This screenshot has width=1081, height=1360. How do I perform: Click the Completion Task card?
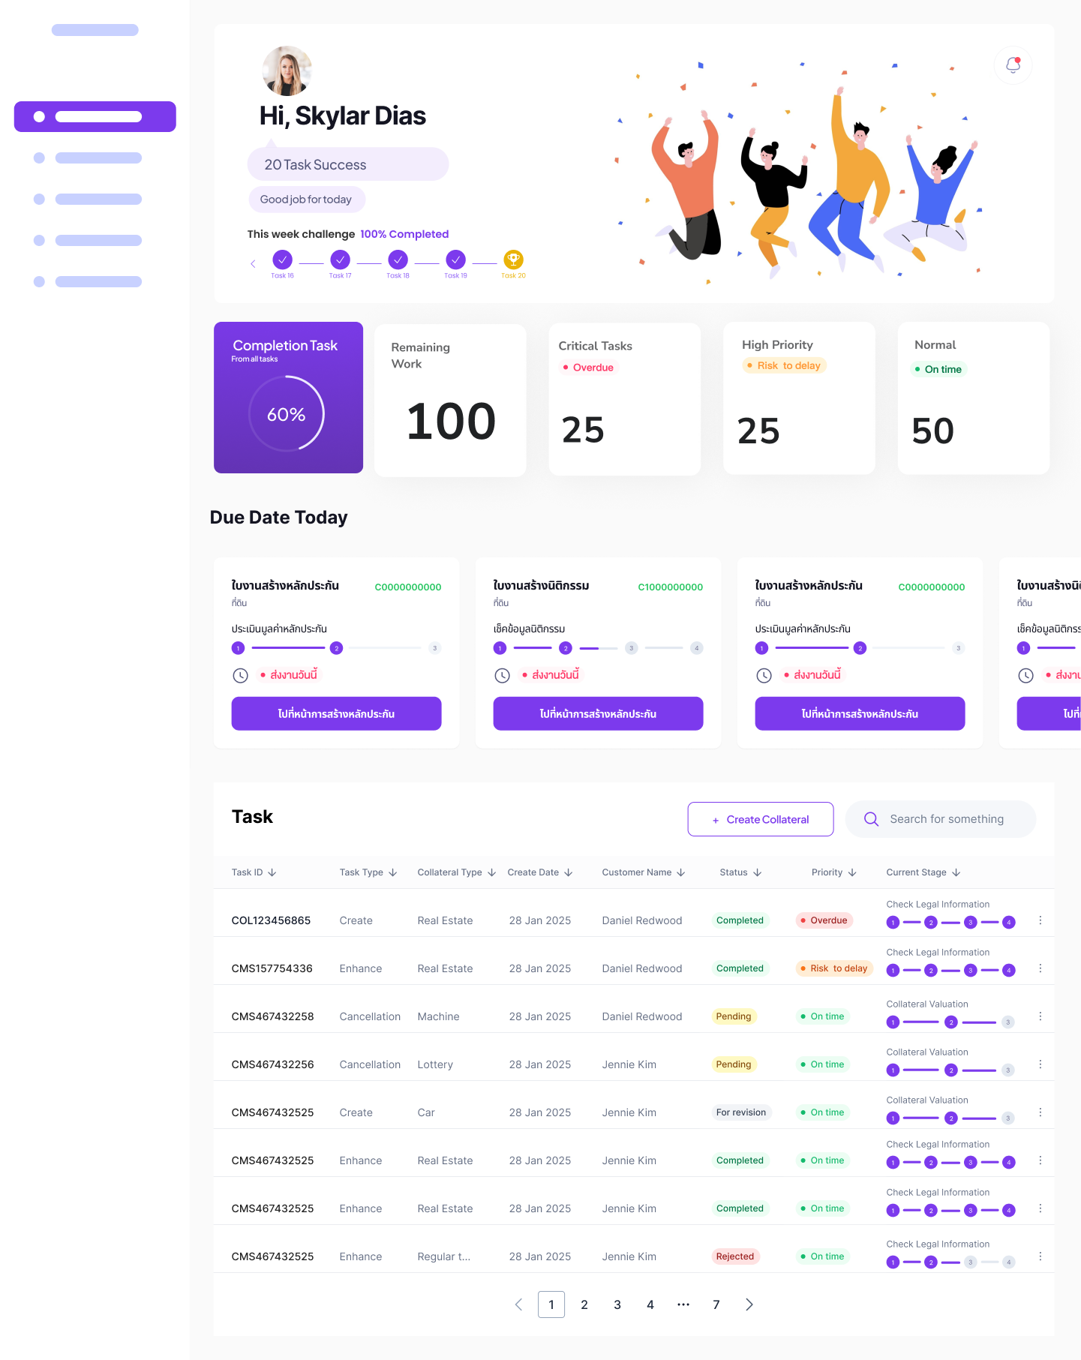point(288,398)
